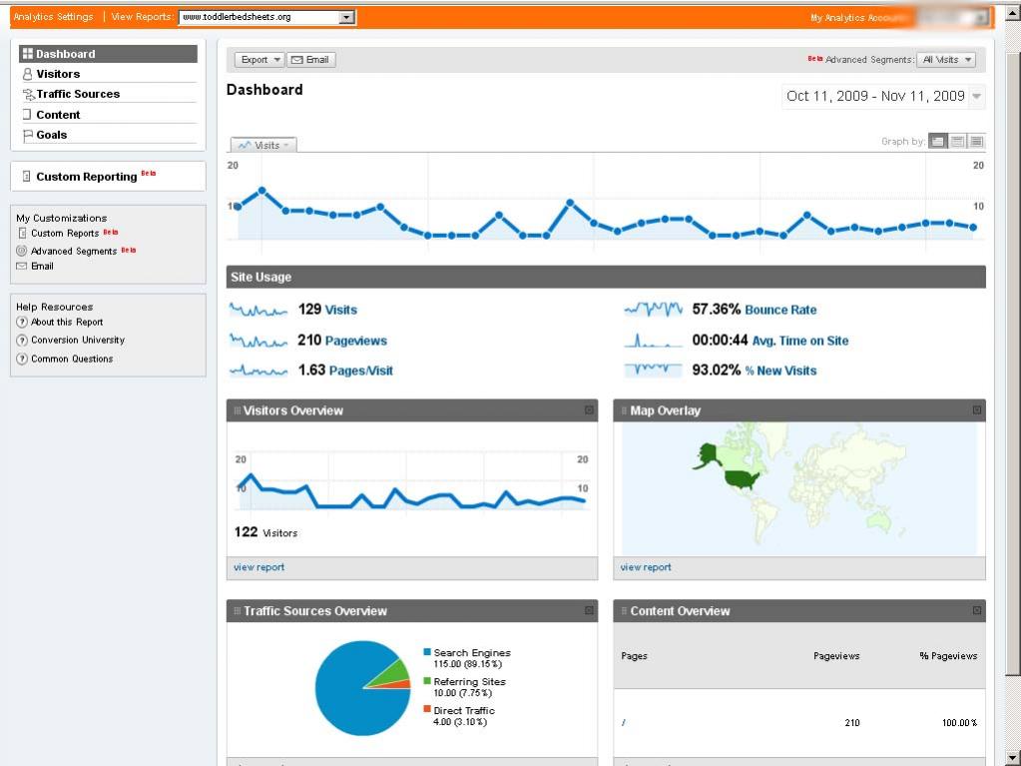Click the "/" page link in Content Overview
This screenshot has height=766, width=1021.
click(624, 722)
